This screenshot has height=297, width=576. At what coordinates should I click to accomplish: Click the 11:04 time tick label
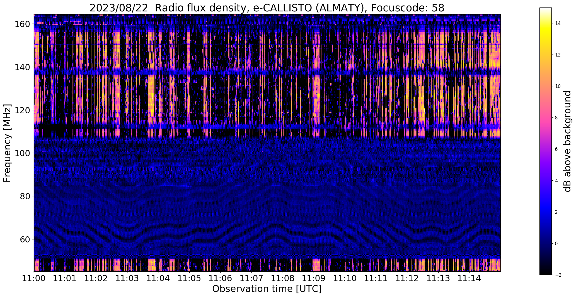[x=158, y=278]
